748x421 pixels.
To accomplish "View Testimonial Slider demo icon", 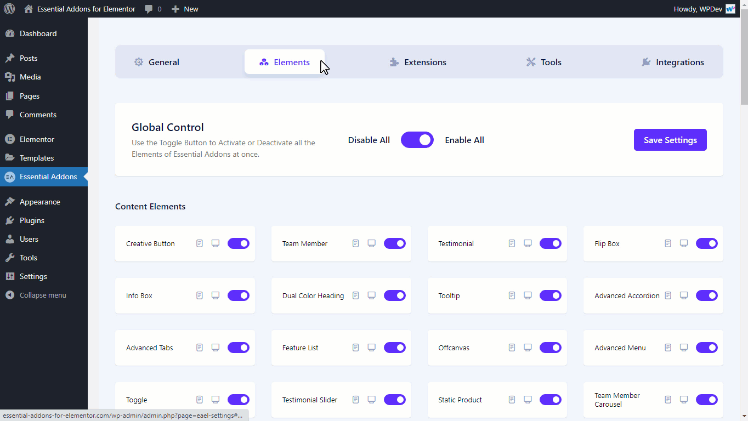I will tap(371, 400).
